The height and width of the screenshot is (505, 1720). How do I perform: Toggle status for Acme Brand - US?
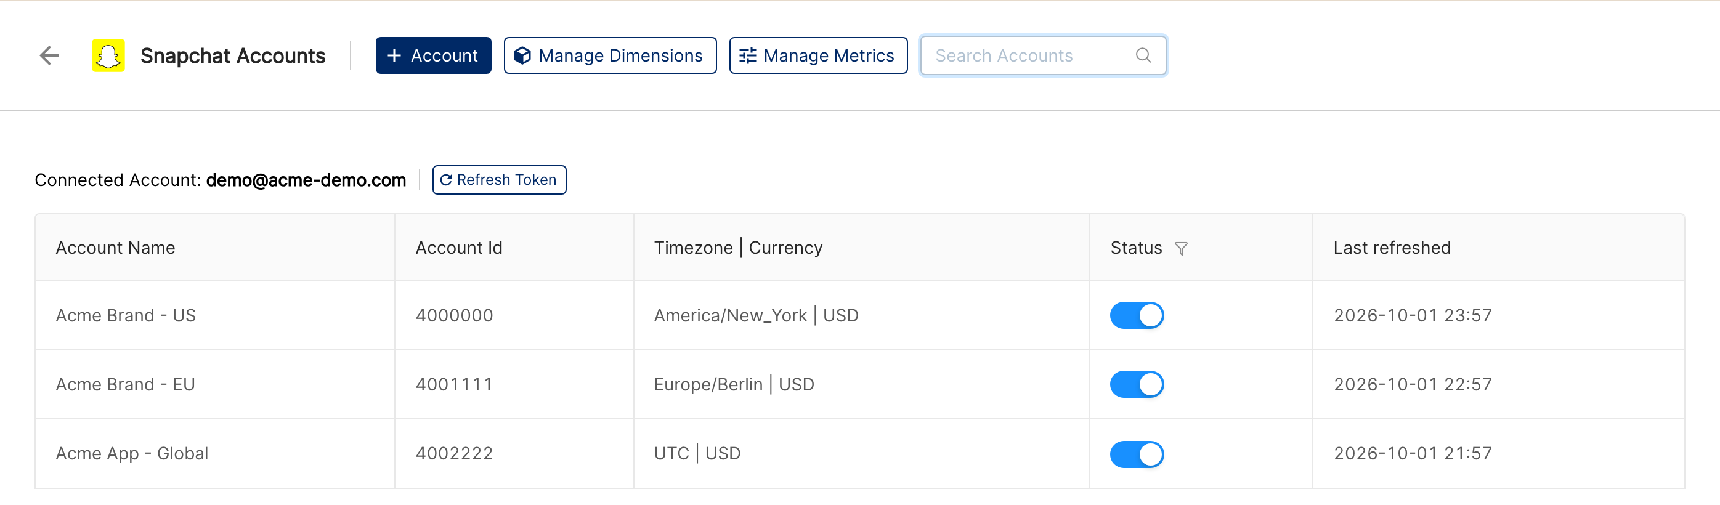pyautogui.click(x=1137, y=315)
